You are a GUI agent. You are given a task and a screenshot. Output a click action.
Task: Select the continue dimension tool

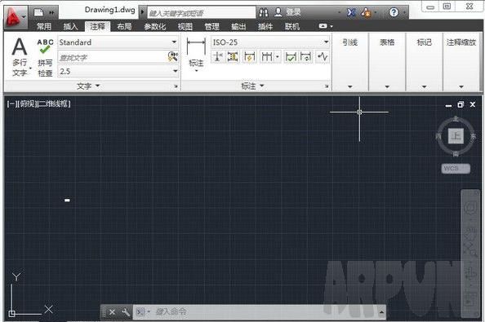[x=267, y=57]
